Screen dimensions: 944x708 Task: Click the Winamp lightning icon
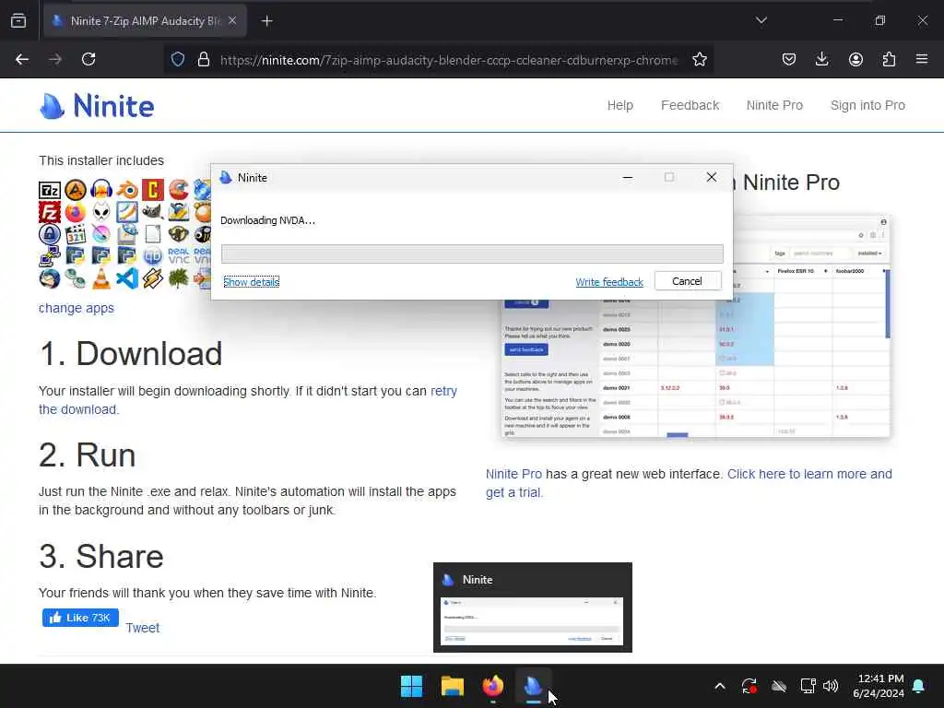click(153, 278)
